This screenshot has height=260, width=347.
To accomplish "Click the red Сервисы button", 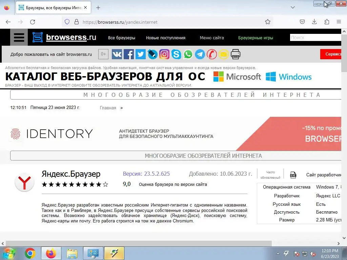I will [x=331, y=54].
